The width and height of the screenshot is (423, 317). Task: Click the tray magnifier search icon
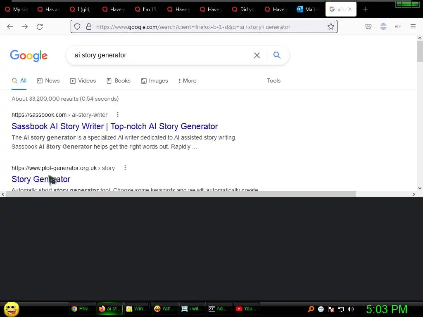pyautogui.click(x=311, y=309)
